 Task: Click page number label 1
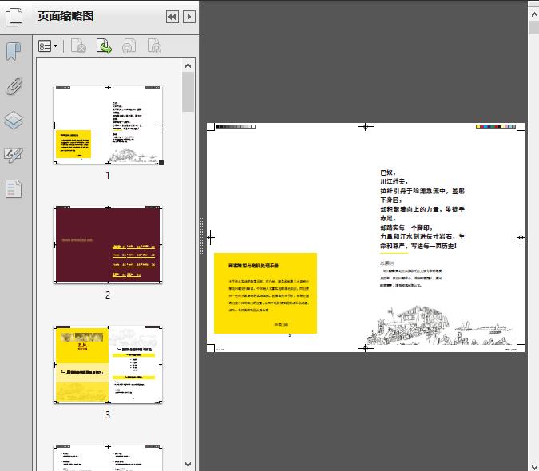point(108,176)
